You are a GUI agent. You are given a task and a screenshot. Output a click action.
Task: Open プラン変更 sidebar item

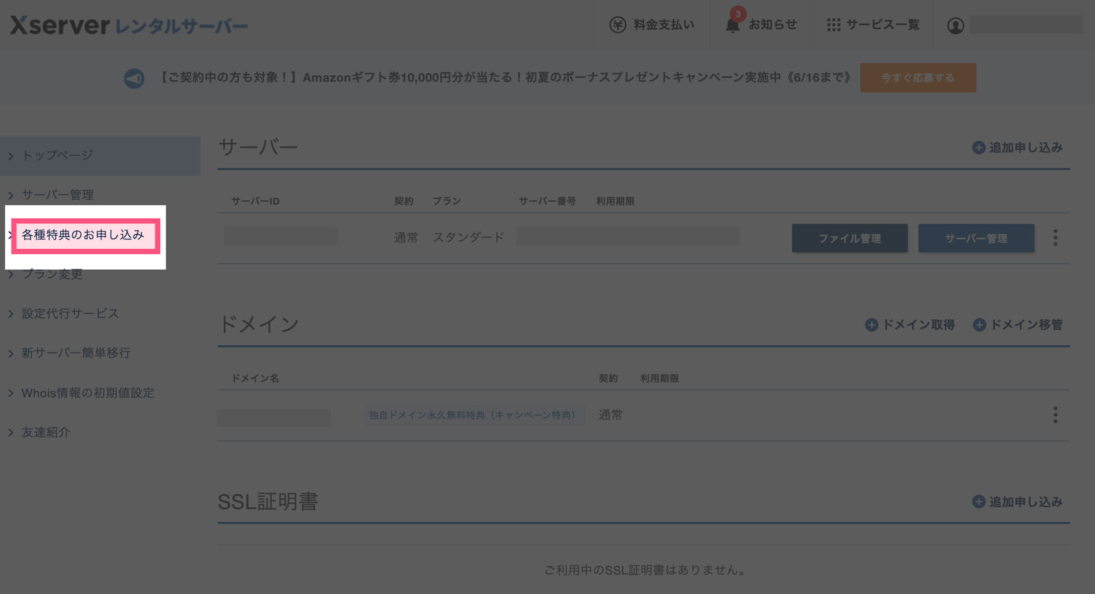coord(52,275)
